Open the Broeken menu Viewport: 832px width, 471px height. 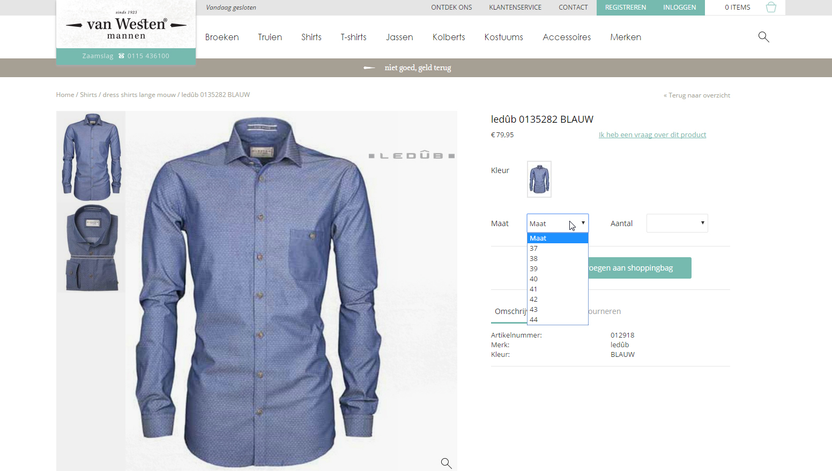(x=222, y=37)
